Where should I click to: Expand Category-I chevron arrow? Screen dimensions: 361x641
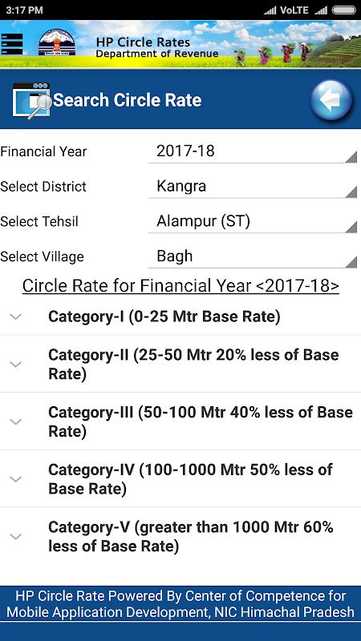(15, 316)
